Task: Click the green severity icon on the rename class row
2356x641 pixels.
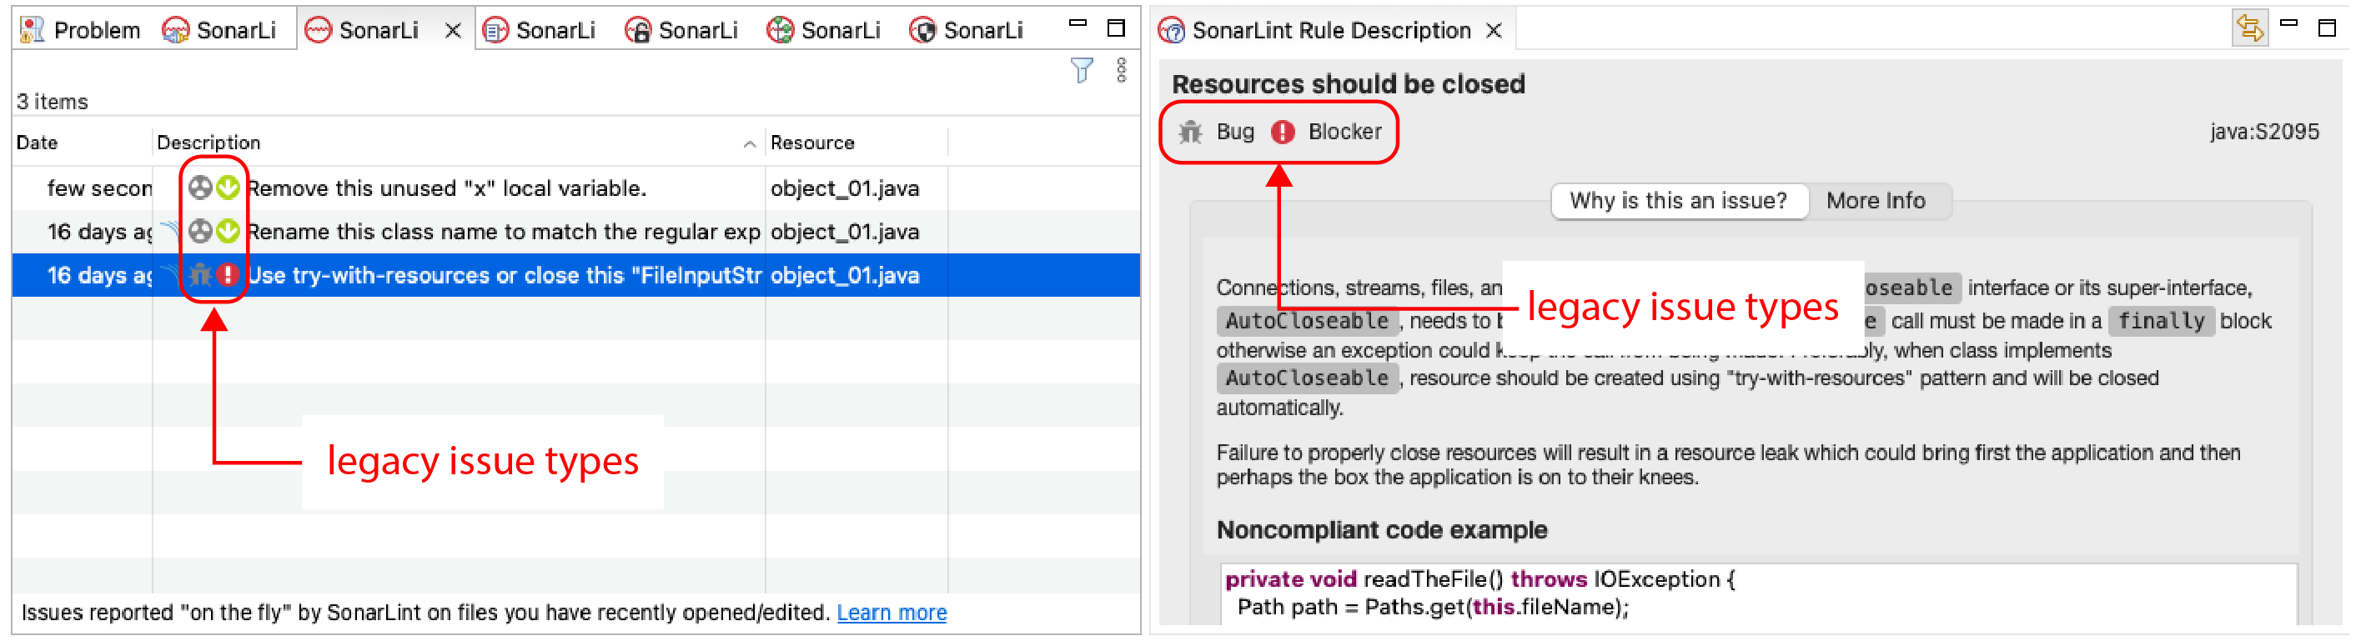Action: (x=228, y=232)
